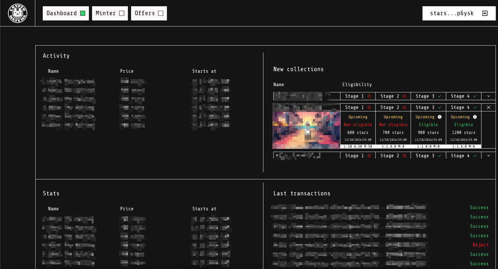Click the 600 stars price
498x269 pixels.
tap(358, 132)
